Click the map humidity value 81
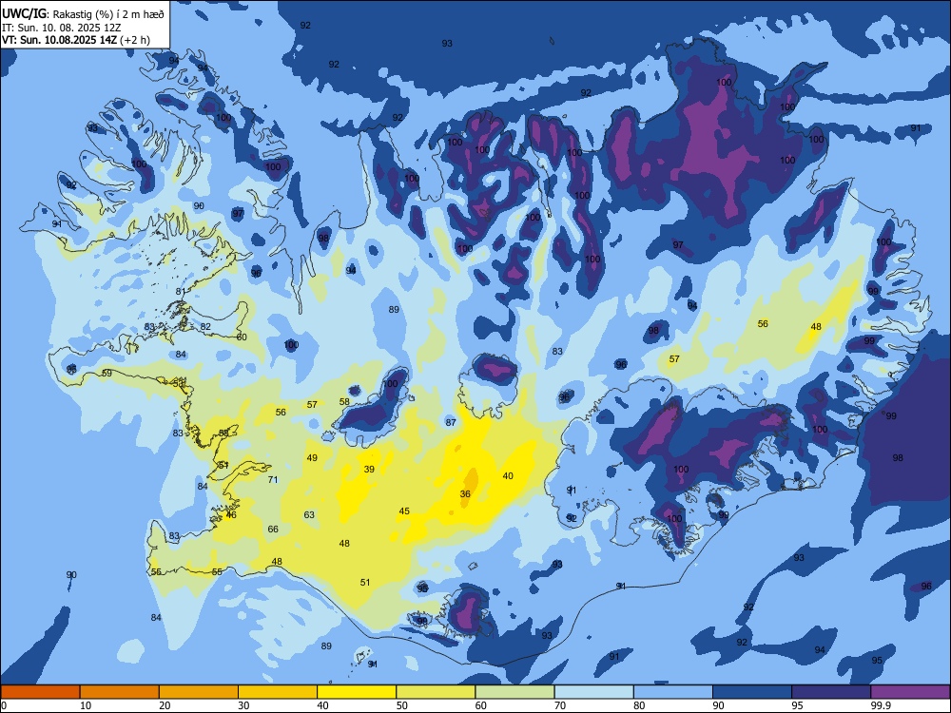 pos(181,292)
